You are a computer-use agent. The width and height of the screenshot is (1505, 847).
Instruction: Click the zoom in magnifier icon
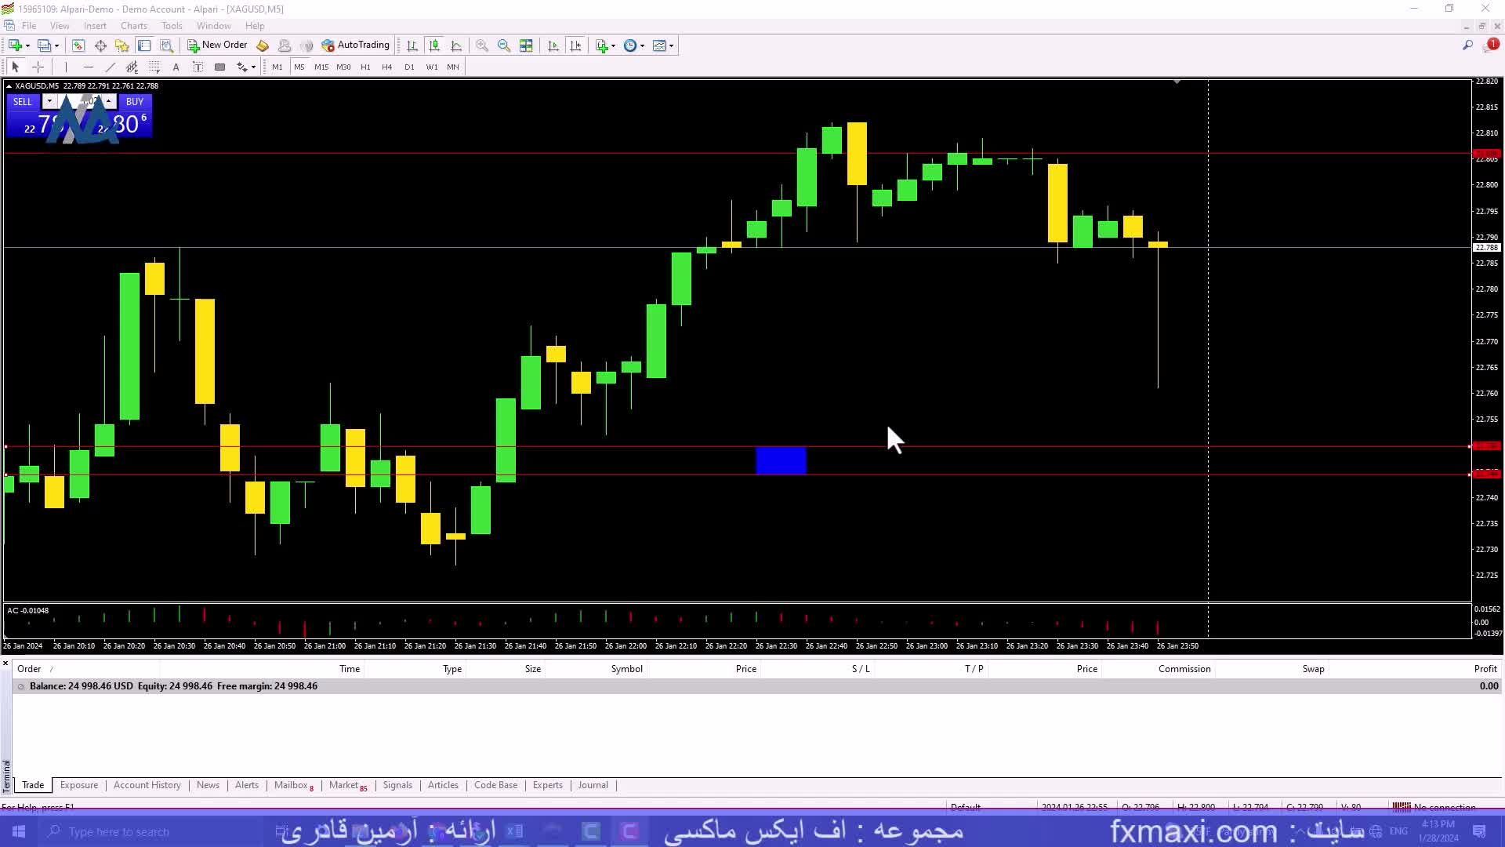(482, 45)
